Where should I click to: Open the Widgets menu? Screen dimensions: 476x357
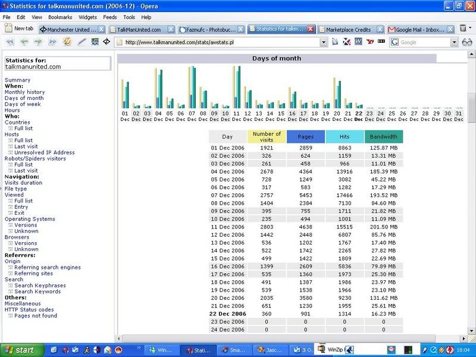(x=87, y=17)
